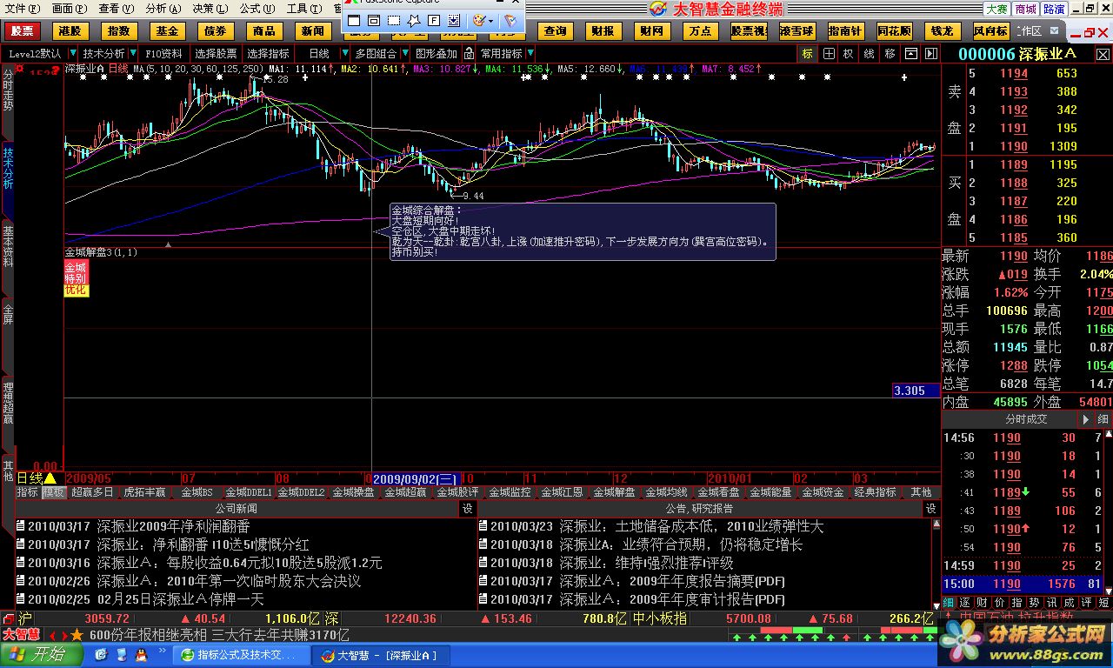Expand the 常用指标 dropdown arrow

530,54
